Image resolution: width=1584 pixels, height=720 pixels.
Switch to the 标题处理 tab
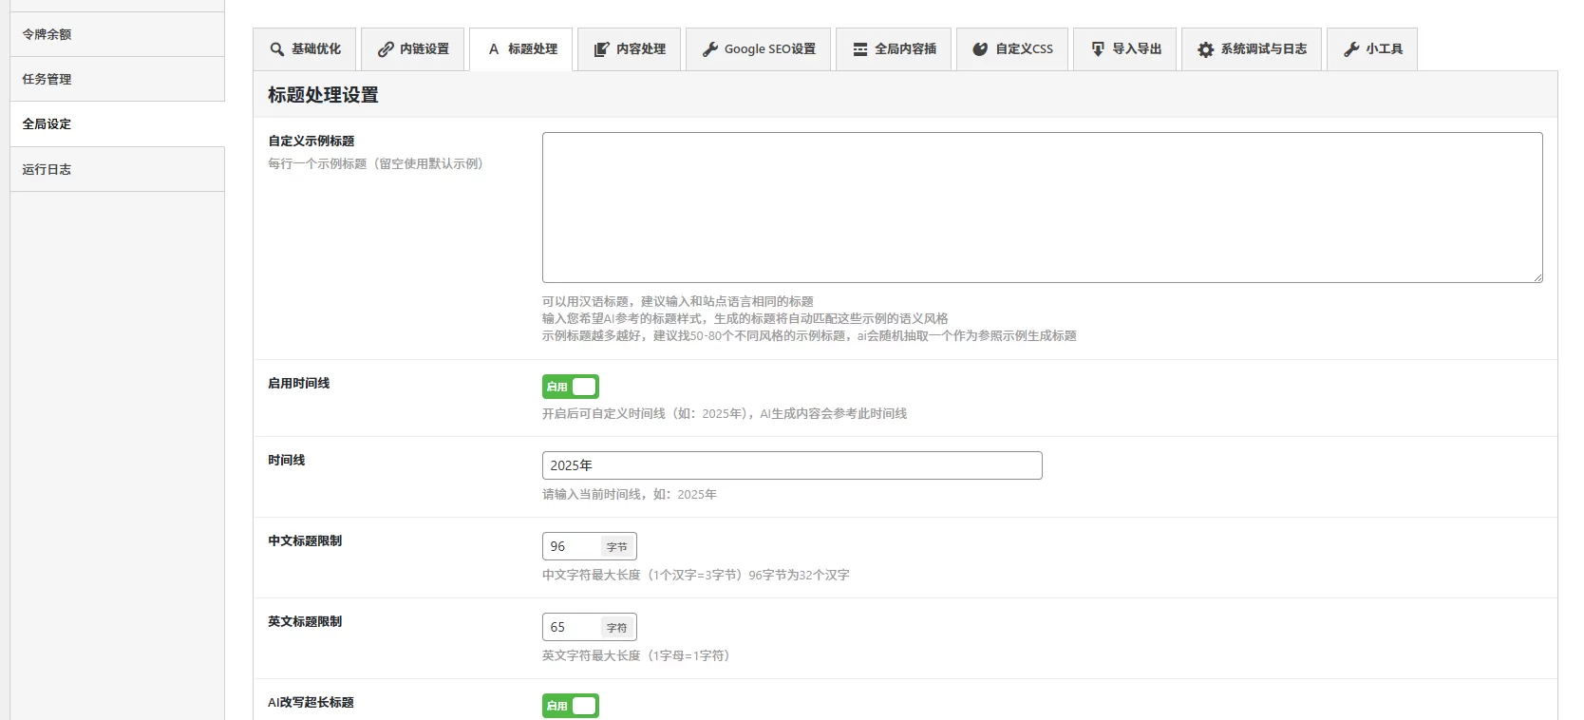521,49
